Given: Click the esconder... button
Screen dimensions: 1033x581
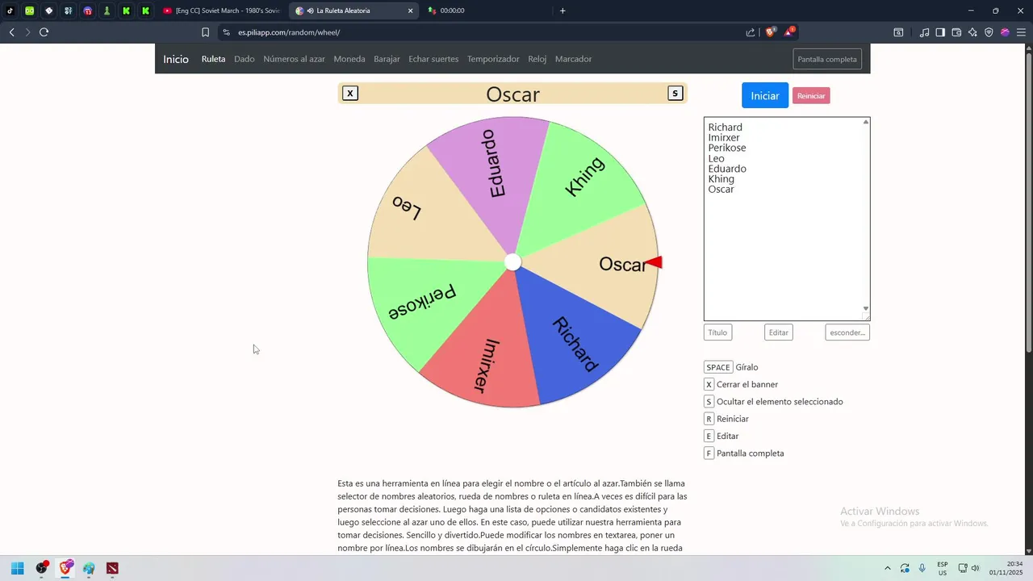Looking at the screenshot, I should click(x=847, y=332).
